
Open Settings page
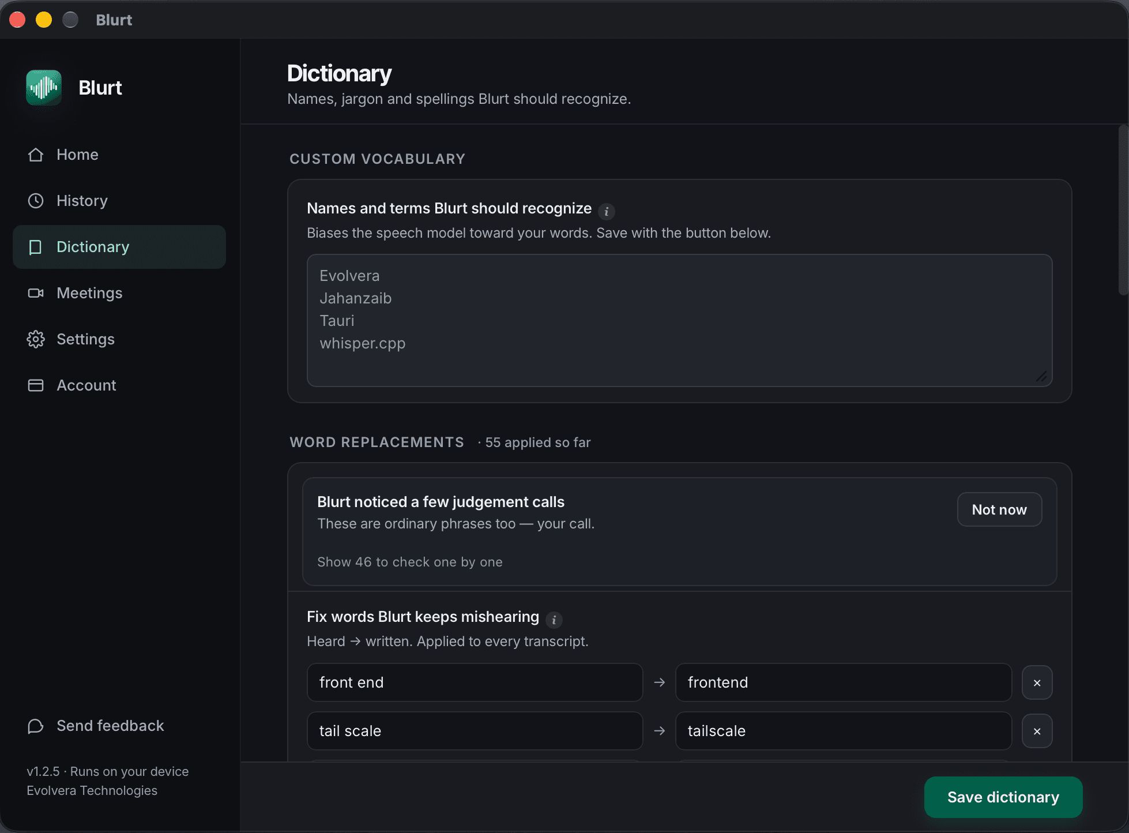coord(119,339)
